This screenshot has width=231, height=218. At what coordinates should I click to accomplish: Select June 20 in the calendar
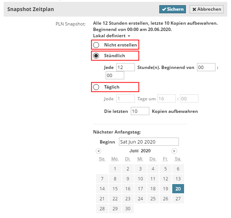[x=178, y=188]
